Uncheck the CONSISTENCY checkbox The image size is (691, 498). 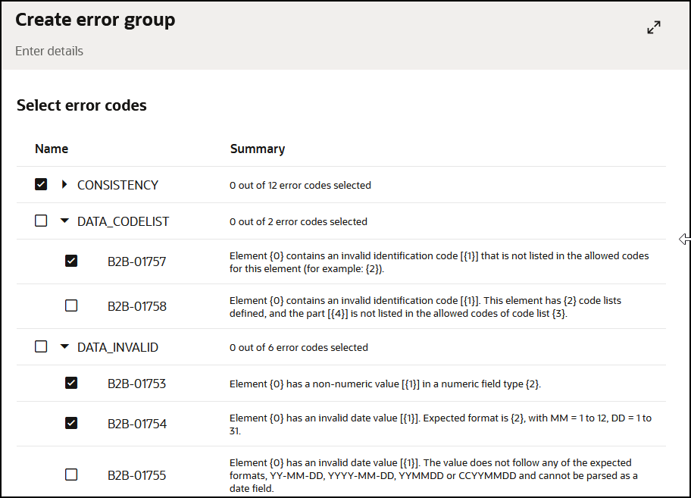[x=41, y=184]
